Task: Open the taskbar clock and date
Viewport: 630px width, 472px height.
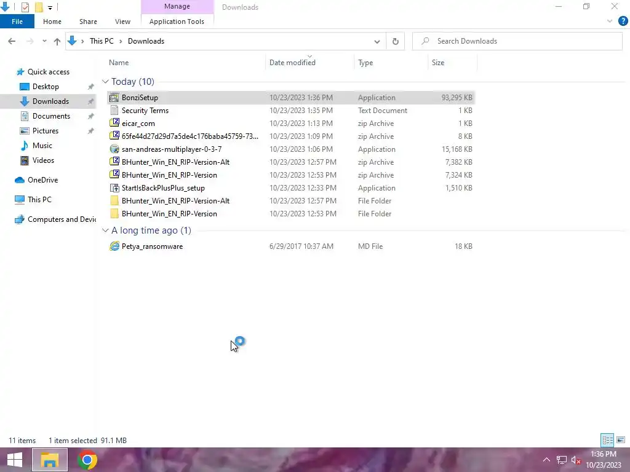Action: click(x=604, y=460)
